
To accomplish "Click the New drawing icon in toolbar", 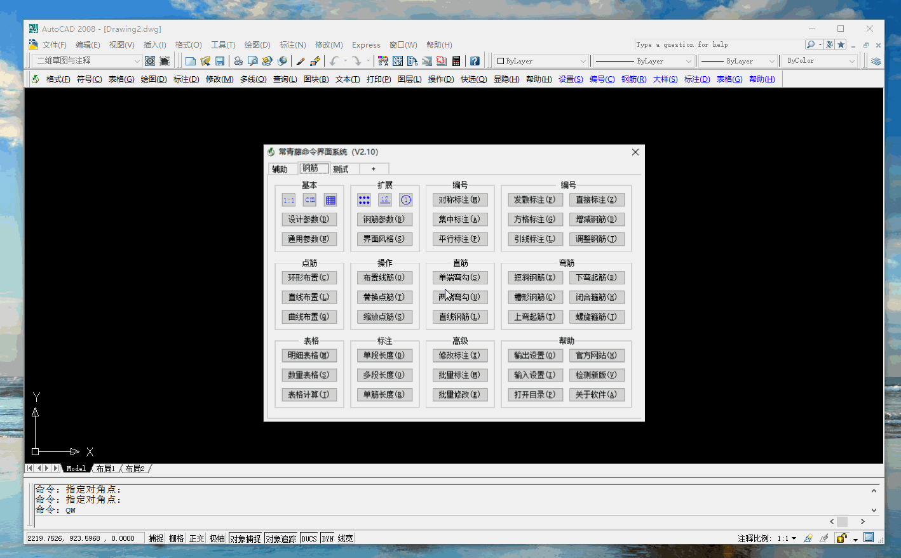I will point(190,61).
